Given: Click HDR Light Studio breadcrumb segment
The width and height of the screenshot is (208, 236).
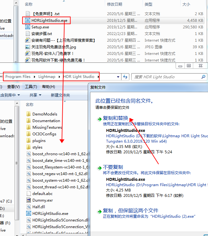Looking at the screenshot, I should click(79, 77).
